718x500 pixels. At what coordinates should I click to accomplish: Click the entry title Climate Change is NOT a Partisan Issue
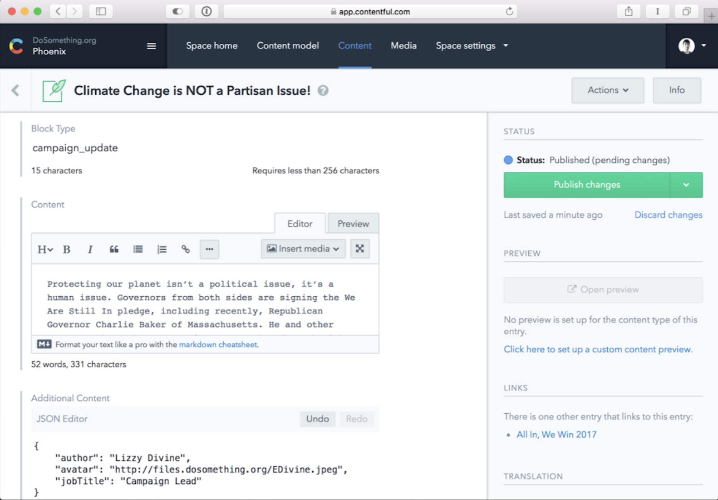tap(192, 91)
